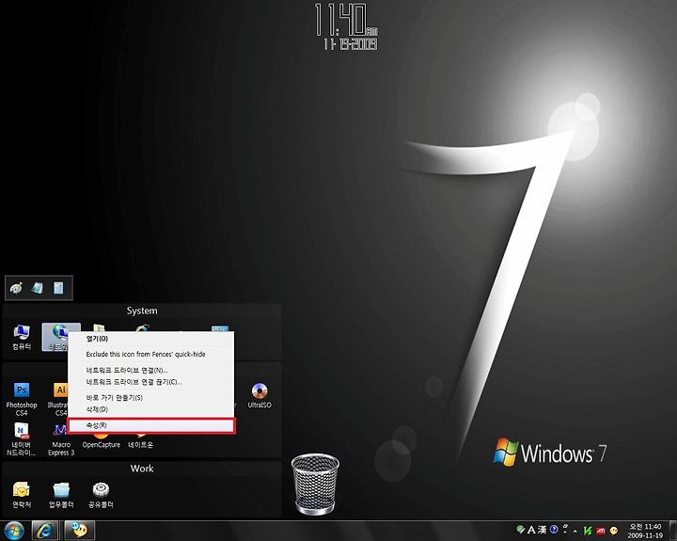Click the green IME pen tray icon

[x=520, y=530]
